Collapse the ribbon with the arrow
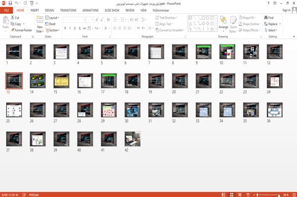The height and width of the screenshot is (197, 297). pos(294,37)
